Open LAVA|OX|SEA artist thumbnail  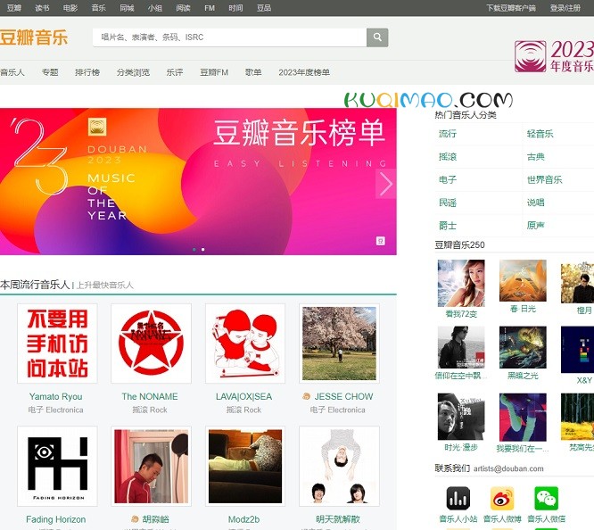pyautogui.click(x=245, y=344)
